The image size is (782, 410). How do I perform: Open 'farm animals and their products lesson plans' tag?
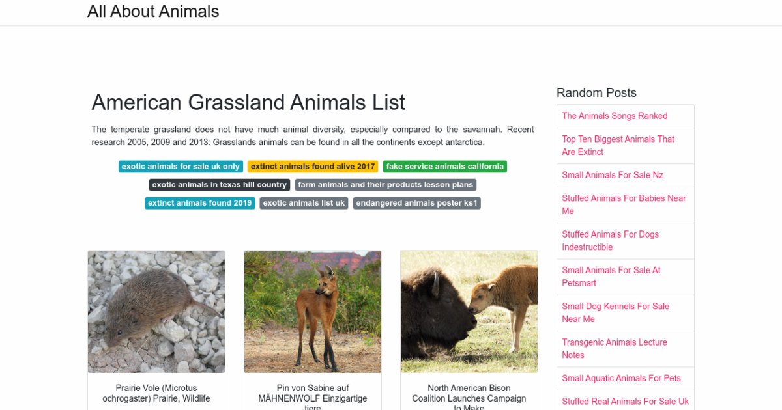[385, 185]
